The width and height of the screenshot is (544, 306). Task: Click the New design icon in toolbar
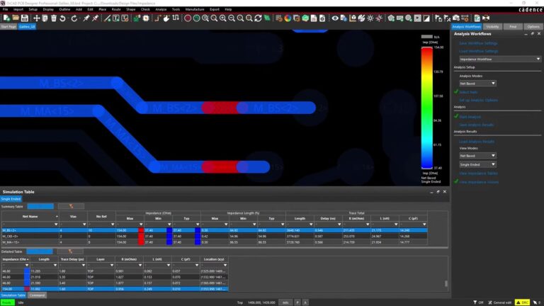coord(6,18)
